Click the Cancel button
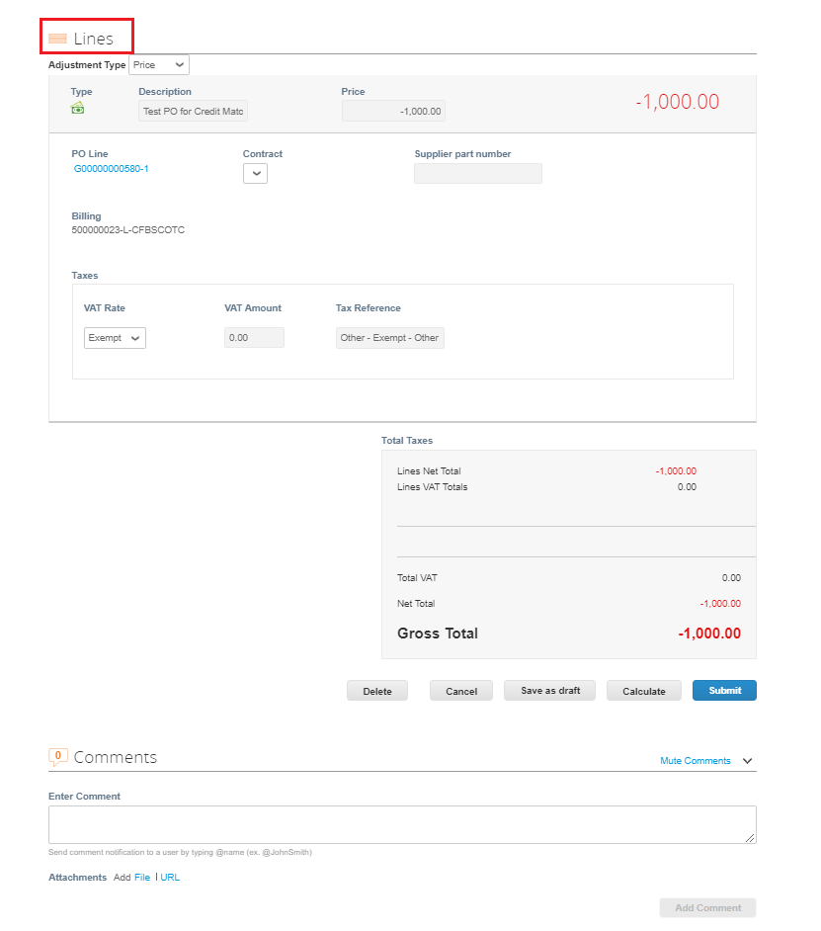 [x=461, y=691]
